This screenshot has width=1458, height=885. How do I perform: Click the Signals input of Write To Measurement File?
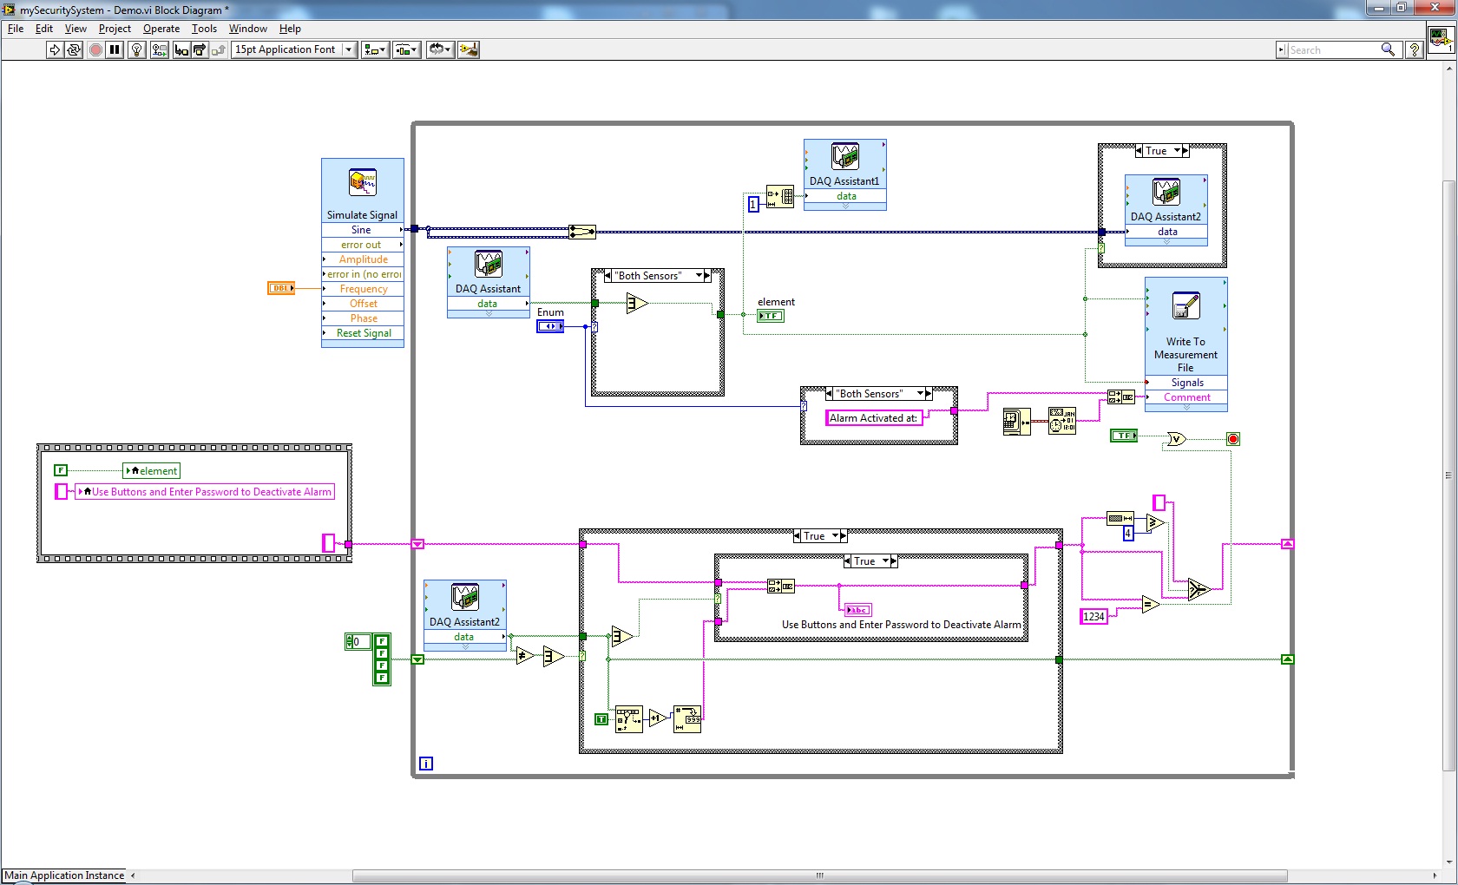1186,383
